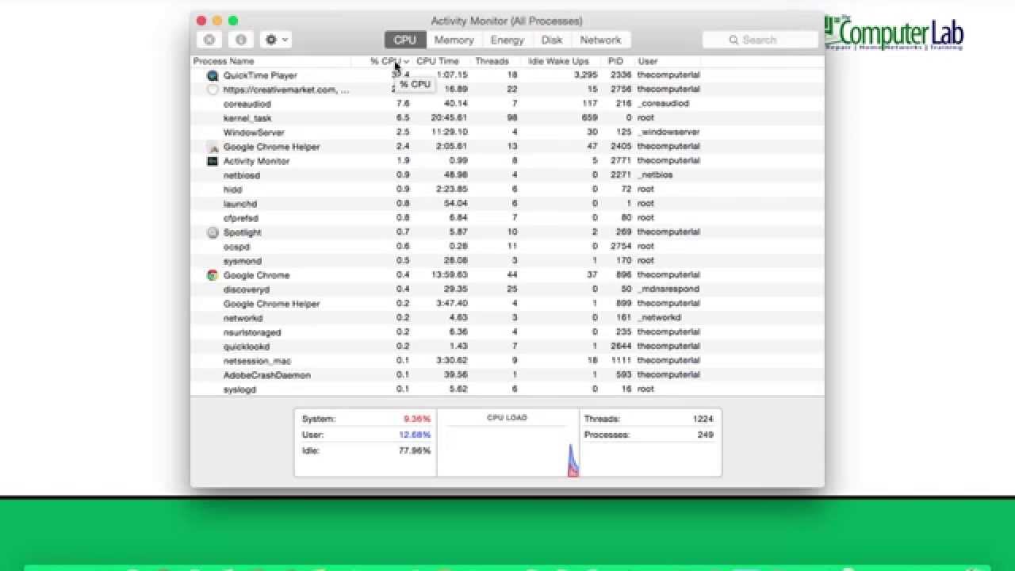The image size is (1015, 571).
Task: Click the System 9.36% value
Action: click(x=417, y=419)
